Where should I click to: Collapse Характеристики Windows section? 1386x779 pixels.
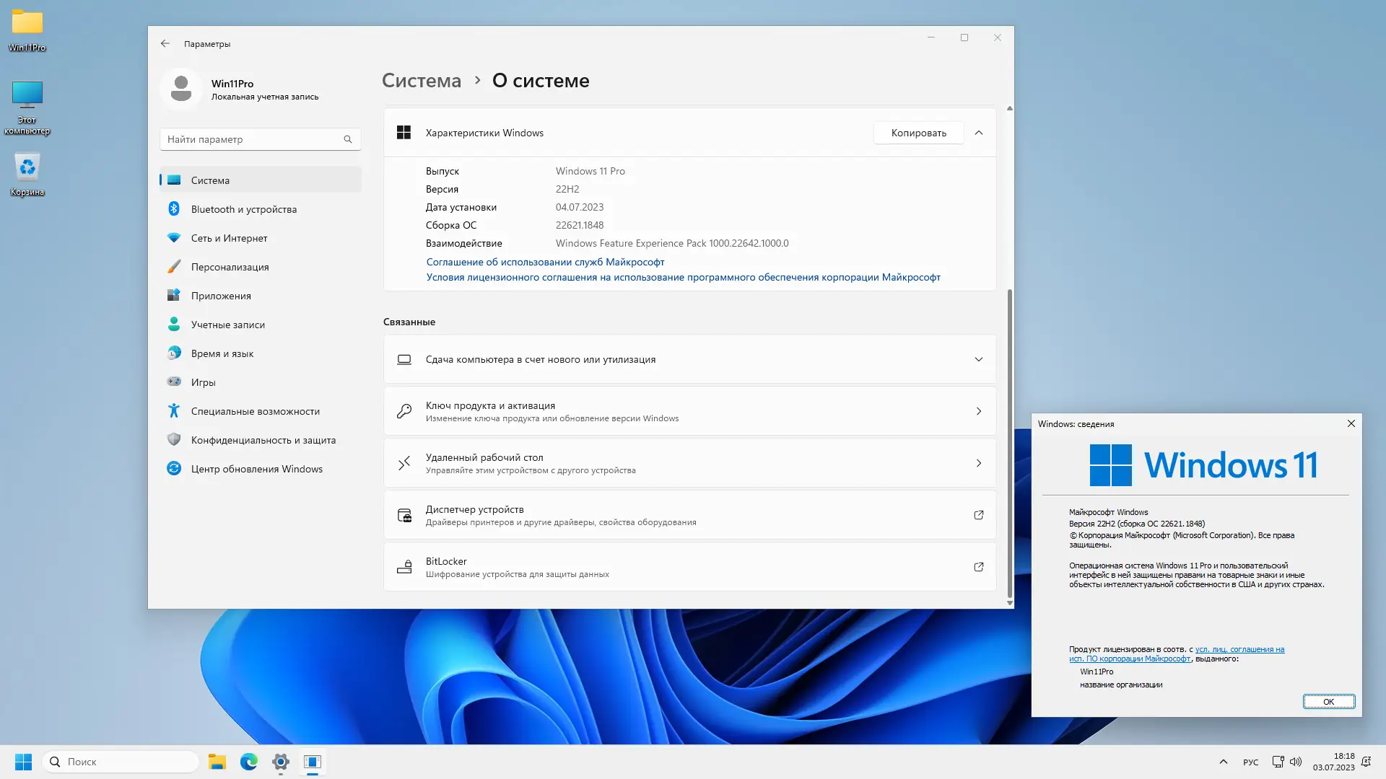(978, 133)
